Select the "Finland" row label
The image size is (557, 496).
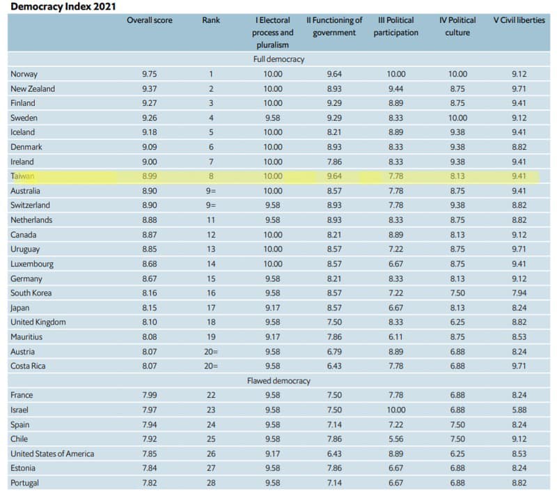click(x=23, y=103)
